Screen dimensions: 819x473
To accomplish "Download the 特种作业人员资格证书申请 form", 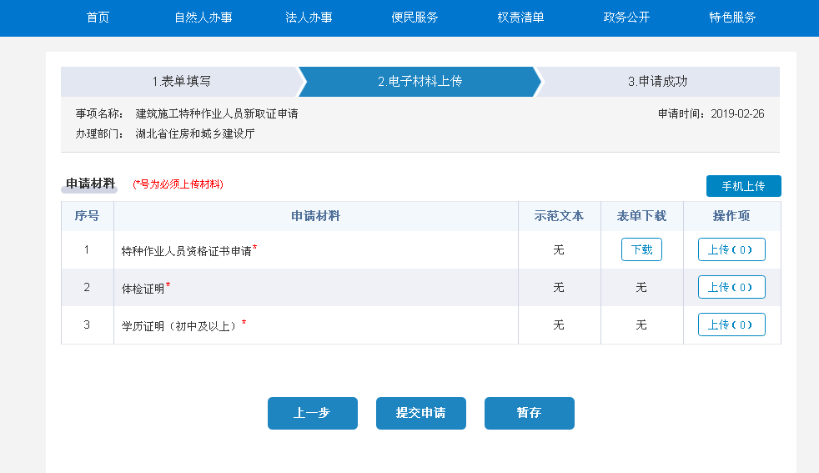I will 641,249.
